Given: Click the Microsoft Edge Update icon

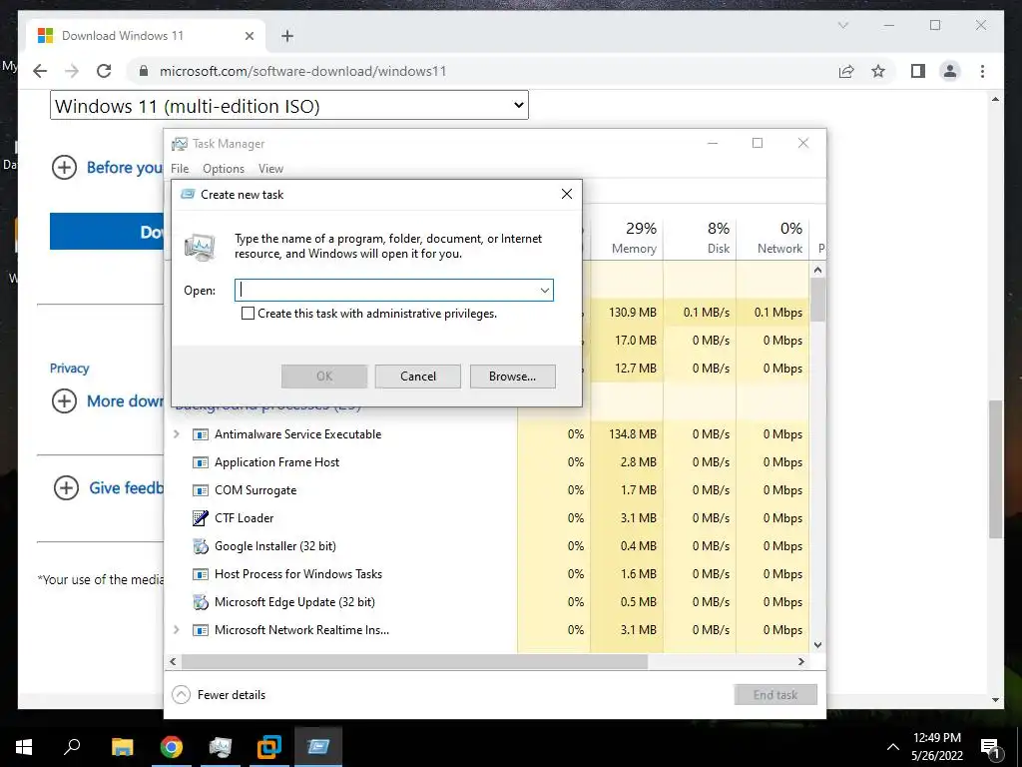Looking at the screenshot, I should [x=200, y=602].
